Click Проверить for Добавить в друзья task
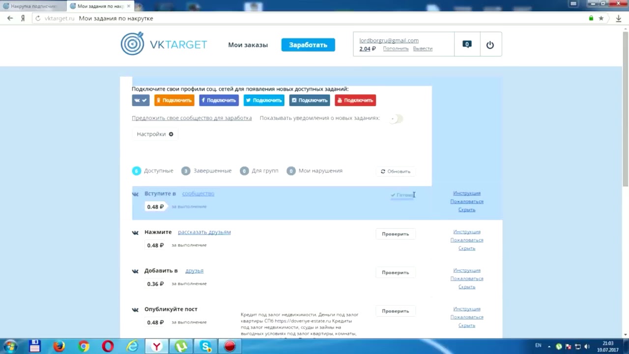Screen dimensions: 629x354 396,272
